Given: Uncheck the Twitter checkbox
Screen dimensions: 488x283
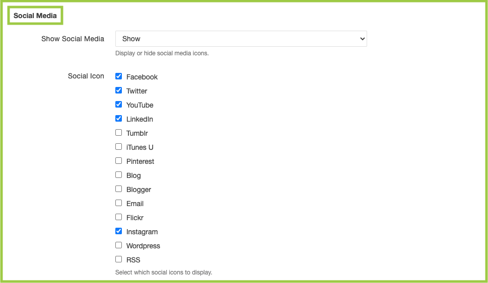Looking at the screenshot, I should pyautogui.click(x=118, y=90).
